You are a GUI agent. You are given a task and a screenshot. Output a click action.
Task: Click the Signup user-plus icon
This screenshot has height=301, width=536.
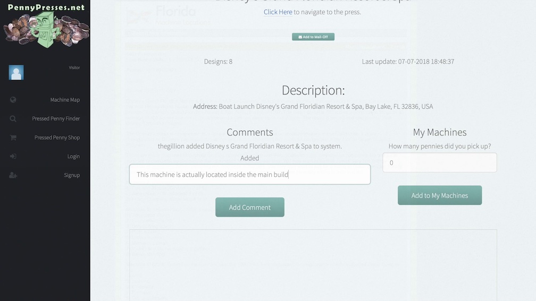[13, 175]
